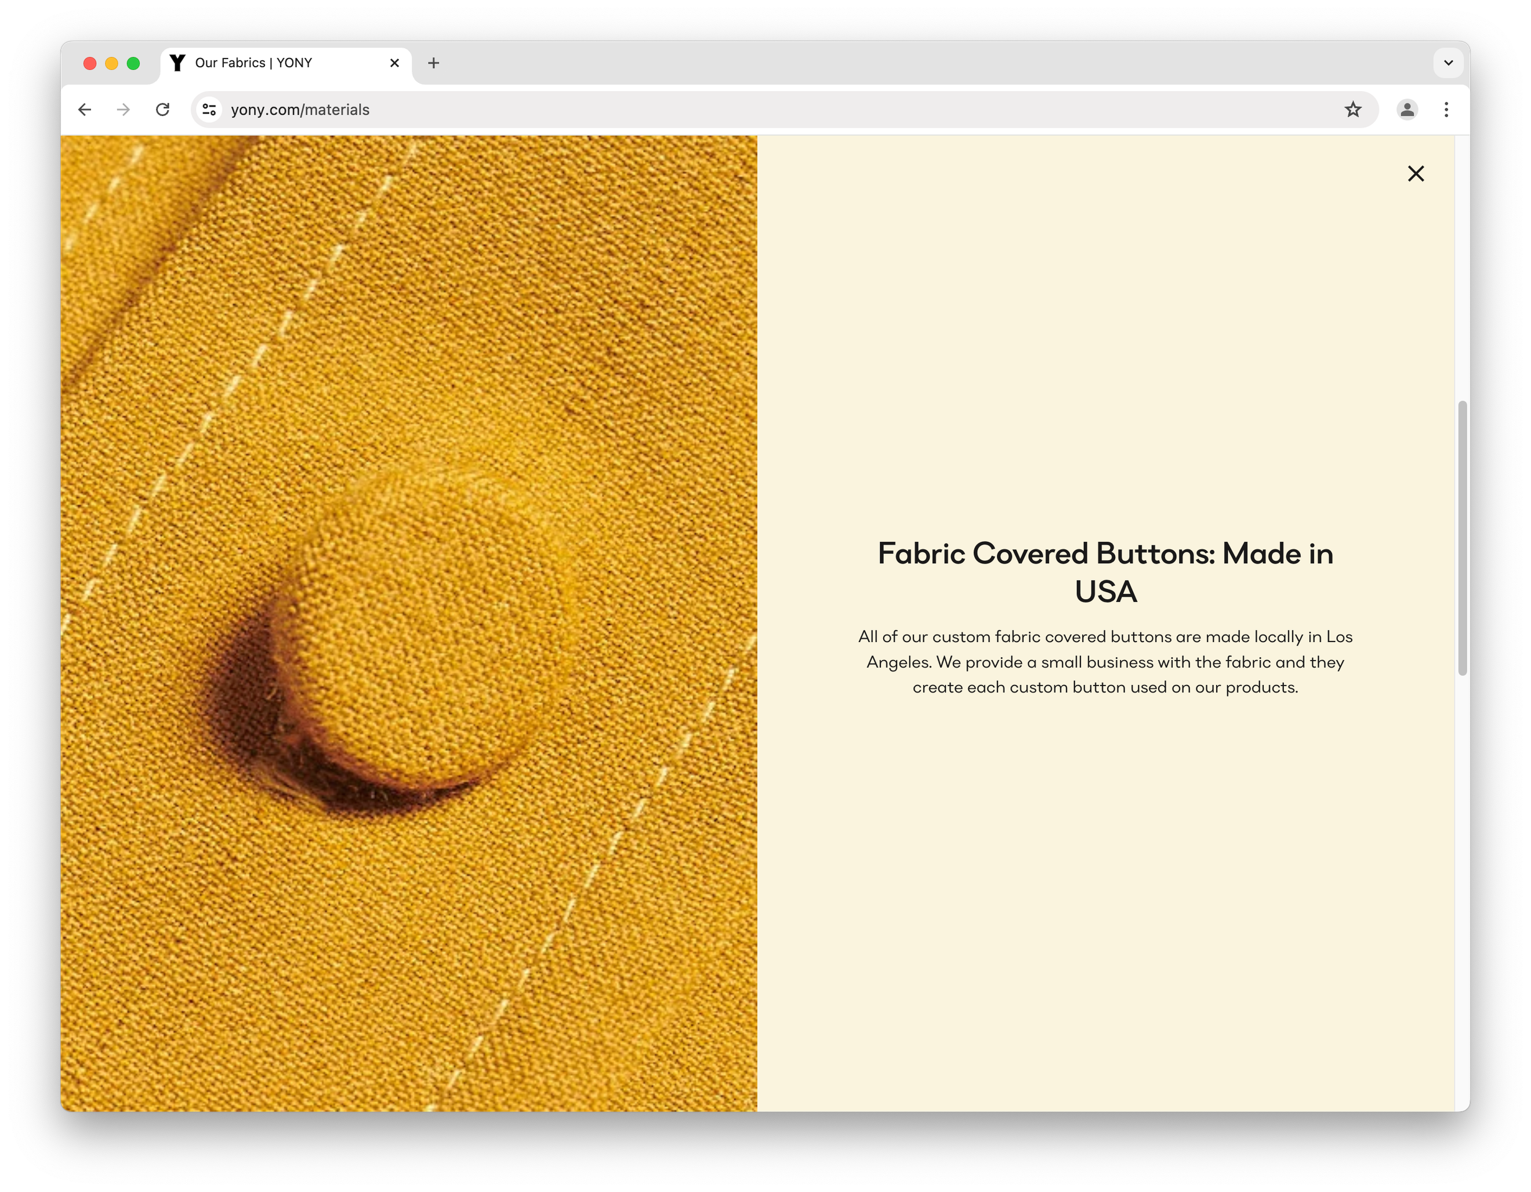Click the browser back arrow
The height and width of the screenshot is (1192, 1531).
(85, 110)
